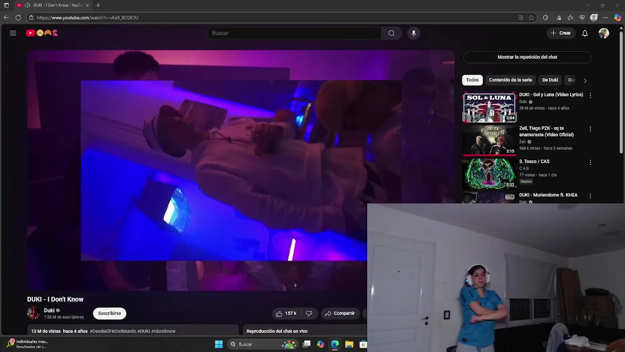This screenshot has width=625, height=352.
Task: Click the #Idontknow hashtag
Action: (164, 331)
